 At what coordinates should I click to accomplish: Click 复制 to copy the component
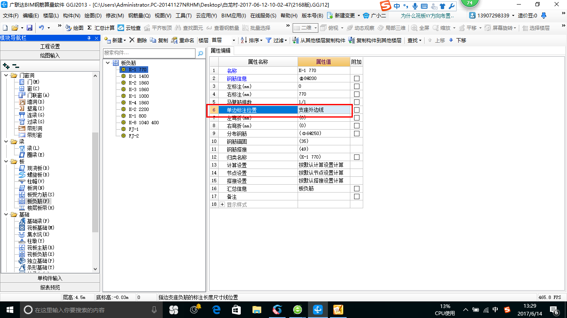159,40
